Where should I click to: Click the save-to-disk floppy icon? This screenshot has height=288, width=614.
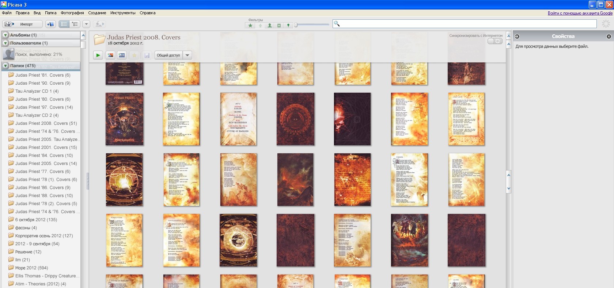[147, 55]
